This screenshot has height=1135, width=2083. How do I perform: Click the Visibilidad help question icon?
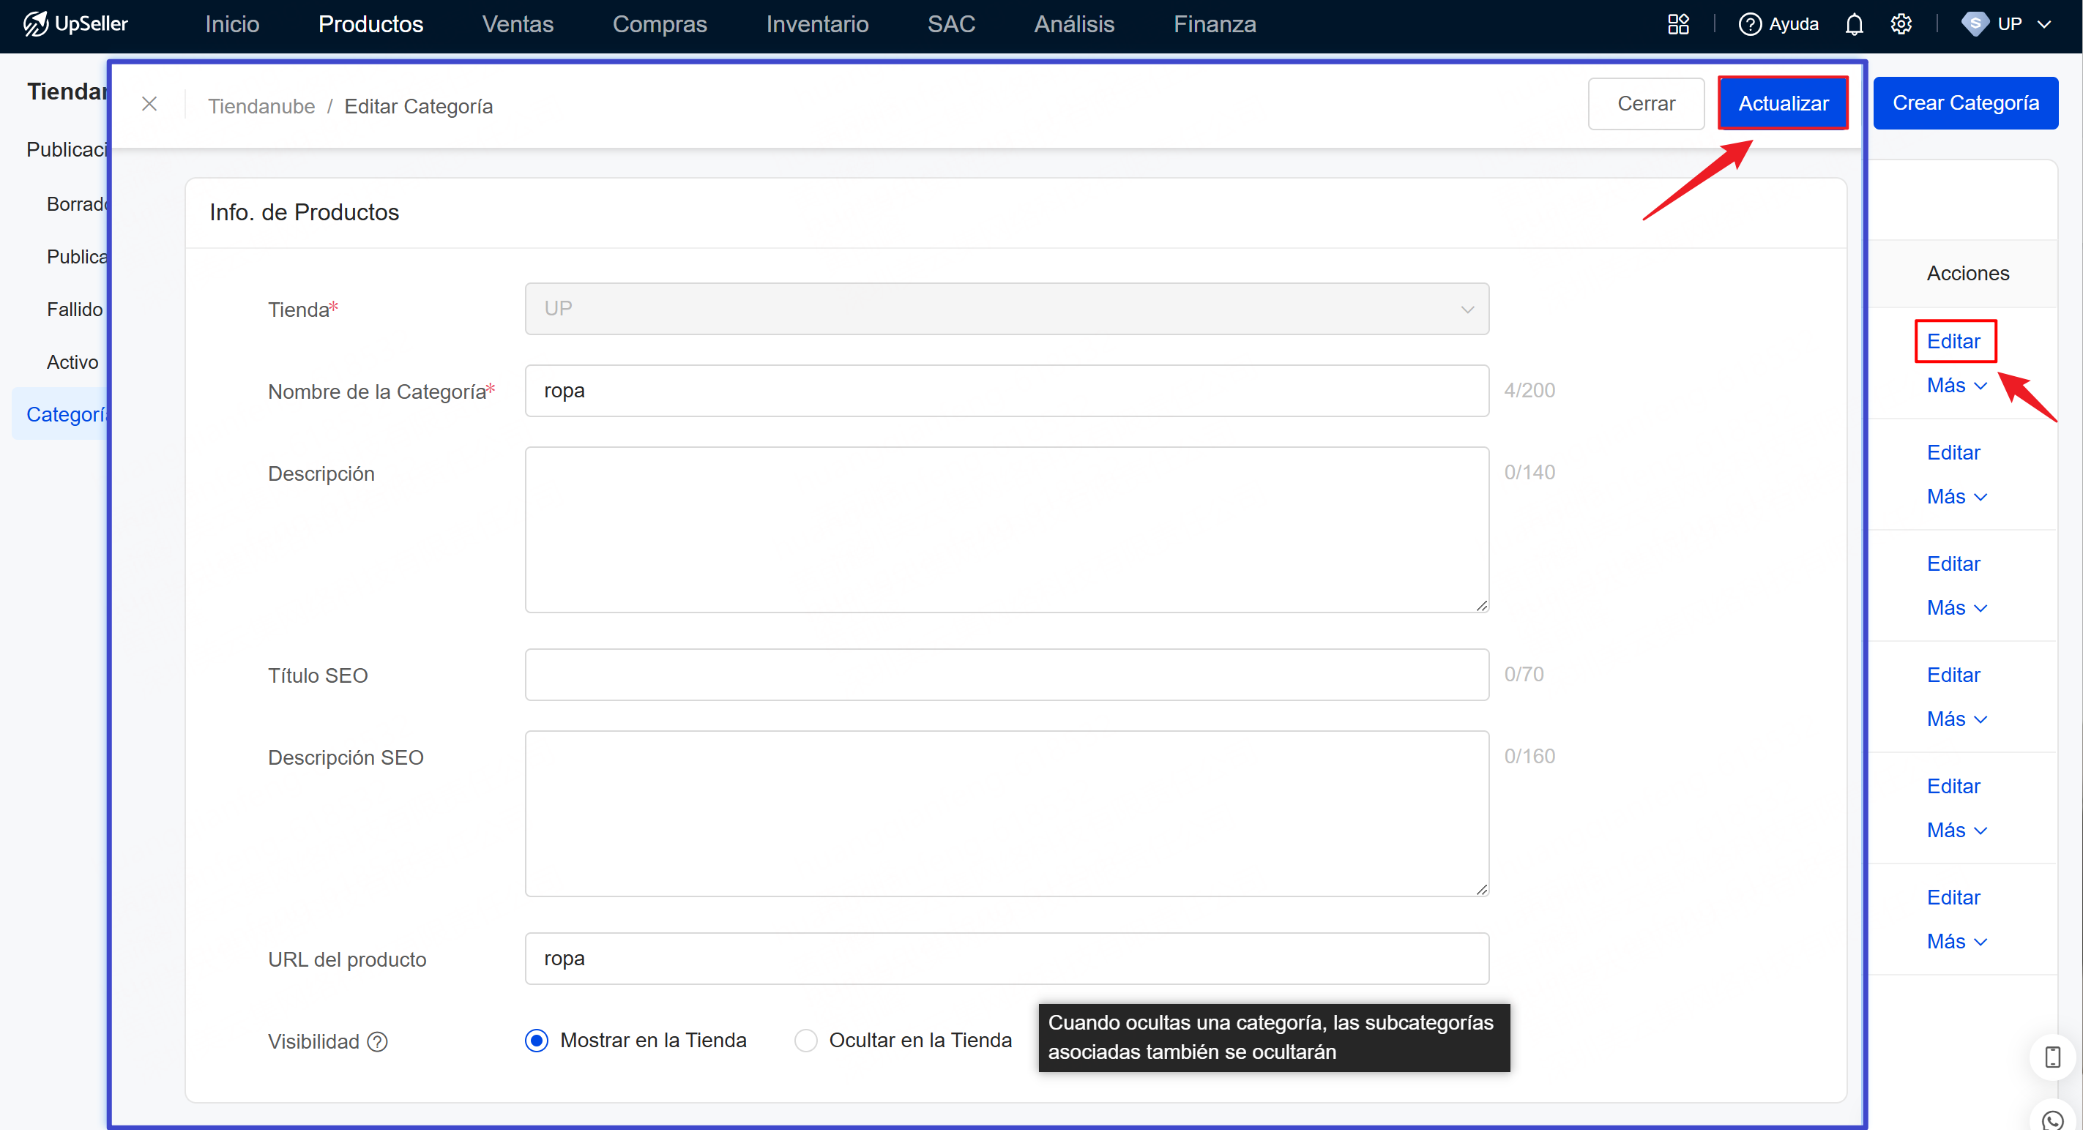click(378, 1041)
